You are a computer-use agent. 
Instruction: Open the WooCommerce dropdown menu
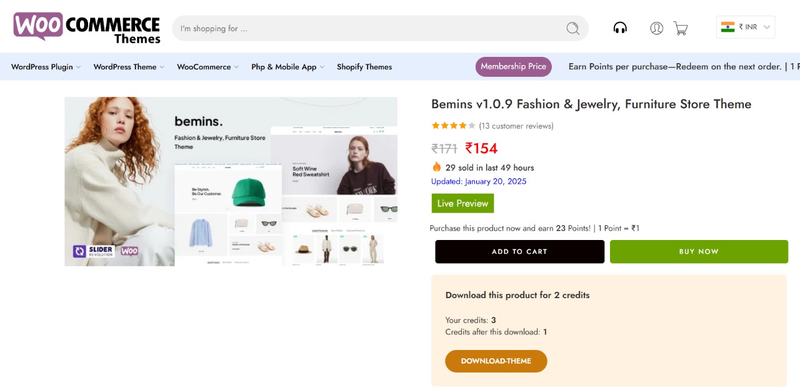204,66
